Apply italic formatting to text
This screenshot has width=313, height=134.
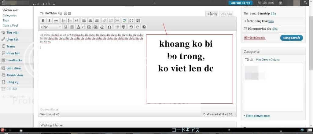pyautogui.click(x=49, y=20)
